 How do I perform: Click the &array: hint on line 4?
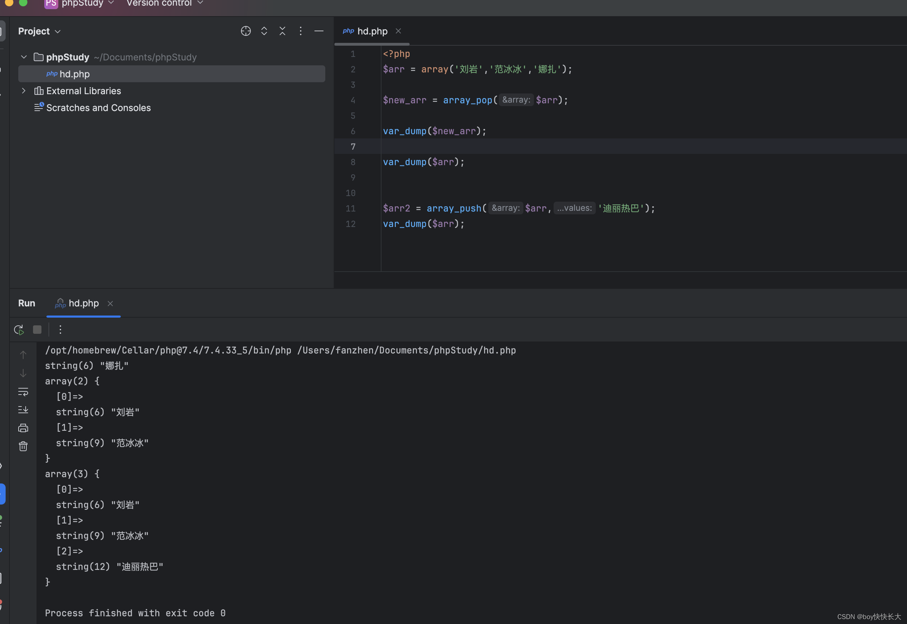516,100
